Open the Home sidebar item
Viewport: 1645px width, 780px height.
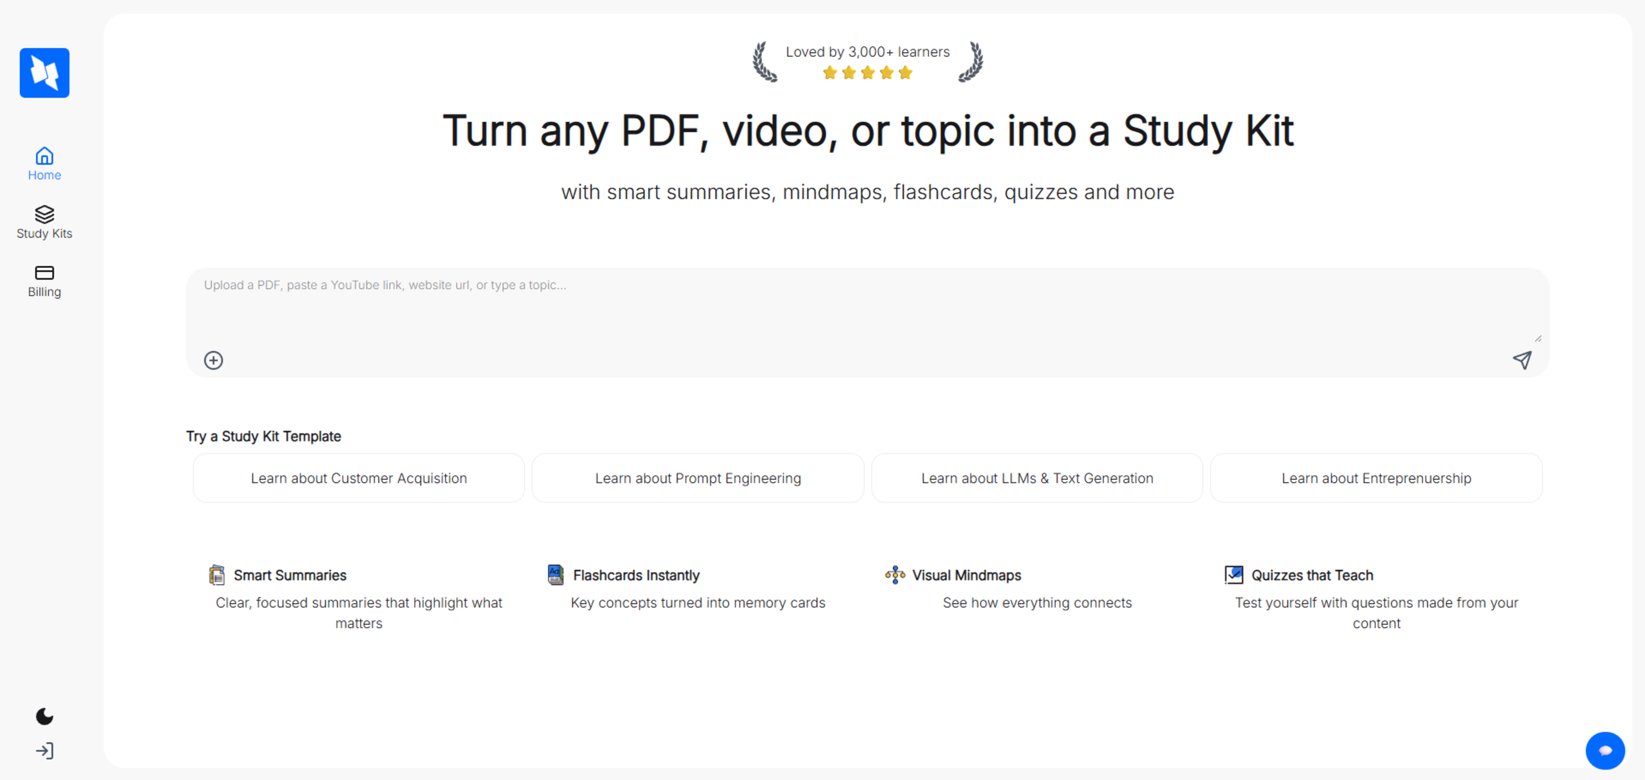(x=44, y=164)
